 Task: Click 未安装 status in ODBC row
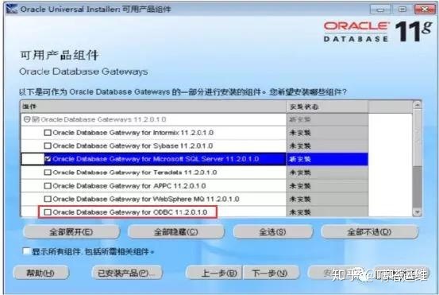point(300,212)
